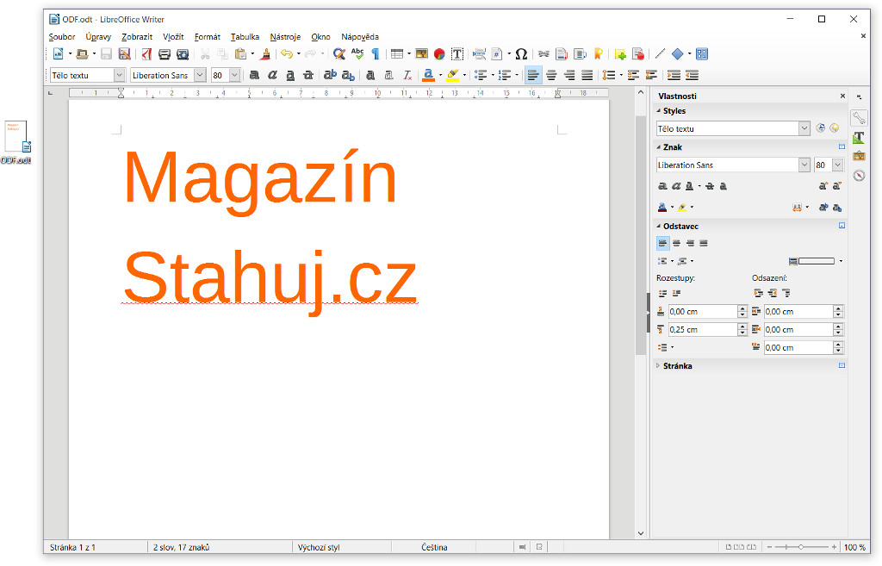Image resolution: width=882 pixels, height=566 pixels.
Task: Open the sidebar Styles dropdown showing Tělo textu
Action: [x=804, y=129]
